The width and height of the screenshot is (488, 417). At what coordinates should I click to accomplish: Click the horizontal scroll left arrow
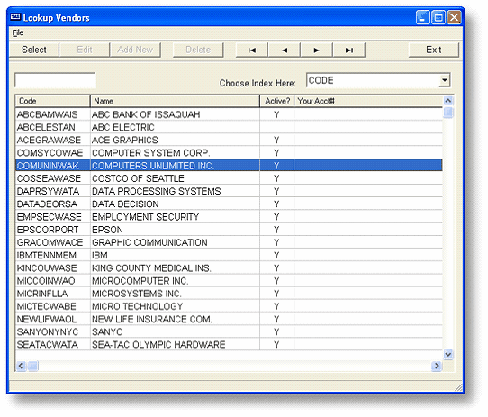pyautogui.click(x=21, y=366)
